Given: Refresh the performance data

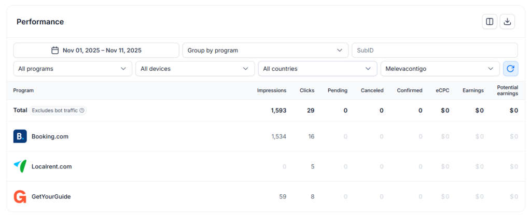Looking at the screenshot, I should pos(510,69).
